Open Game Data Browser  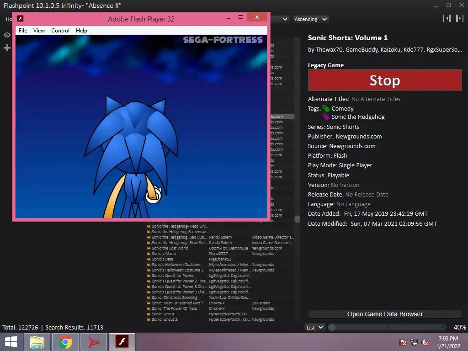click(x=385, y=314)
